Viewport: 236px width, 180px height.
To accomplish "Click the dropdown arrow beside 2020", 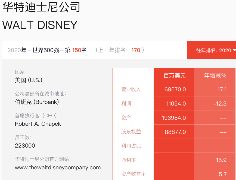I will point(234,50).
